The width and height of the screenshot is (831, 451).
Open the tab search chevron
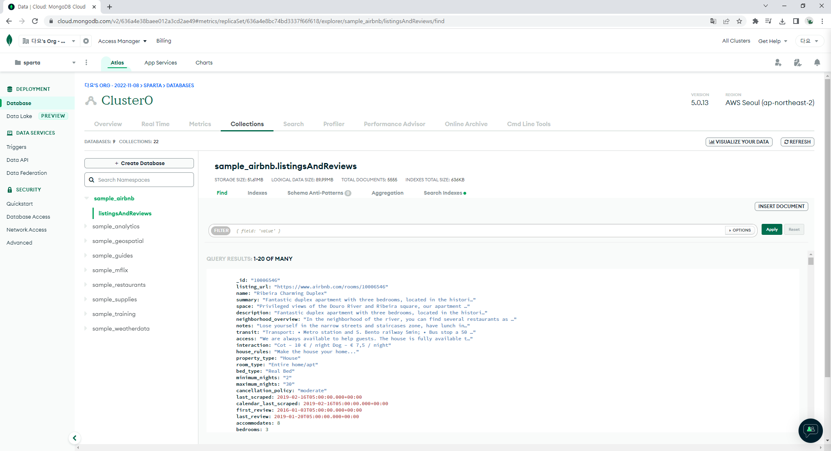(x=766, y=6)
